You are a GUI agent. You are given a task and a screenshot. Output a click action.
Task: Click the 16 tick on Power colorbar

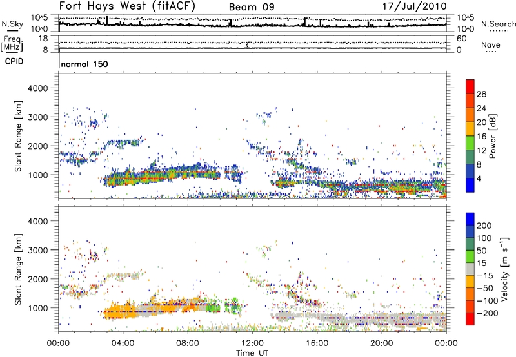481,137
